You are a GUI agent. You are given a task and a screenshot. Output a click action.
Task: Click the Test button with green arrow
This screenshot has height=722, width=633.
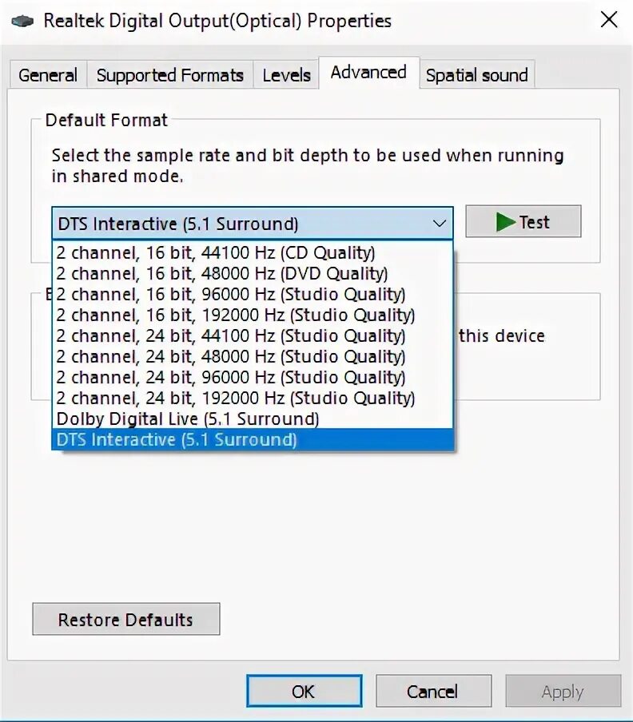[x=524, y=221]
